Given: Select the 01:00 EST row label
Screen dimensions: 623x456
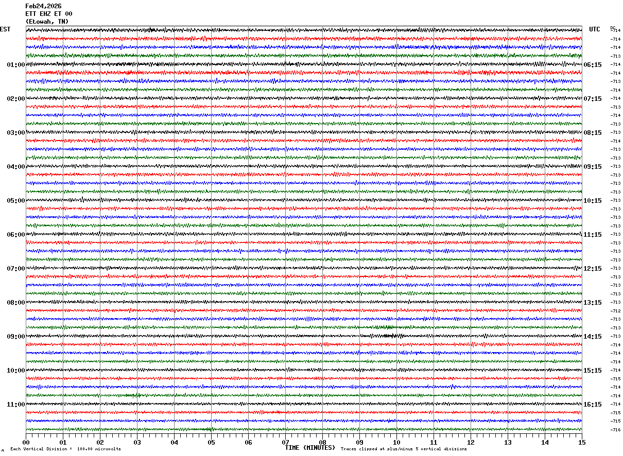Looking at the screenshot, I should (16, 65).
